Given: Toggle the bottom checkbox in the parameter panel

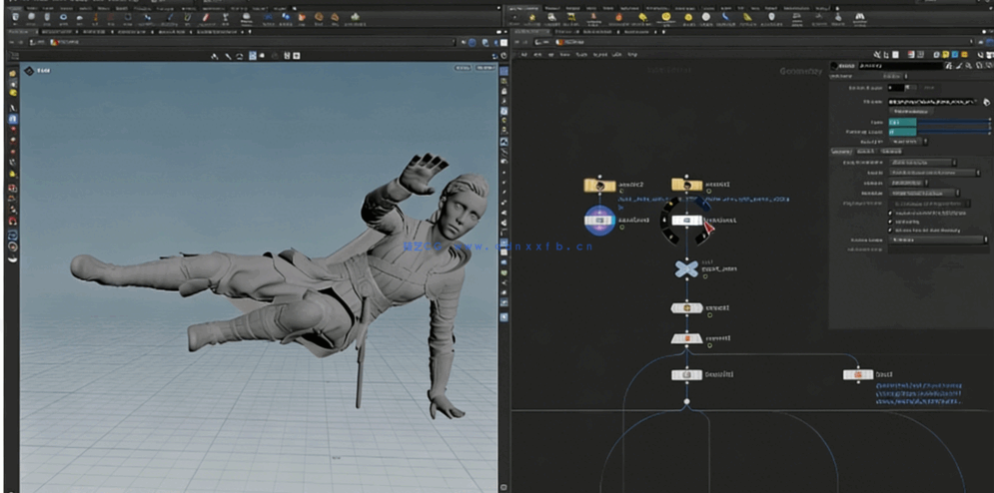Looking at the screenshot, I should (890, 231).
